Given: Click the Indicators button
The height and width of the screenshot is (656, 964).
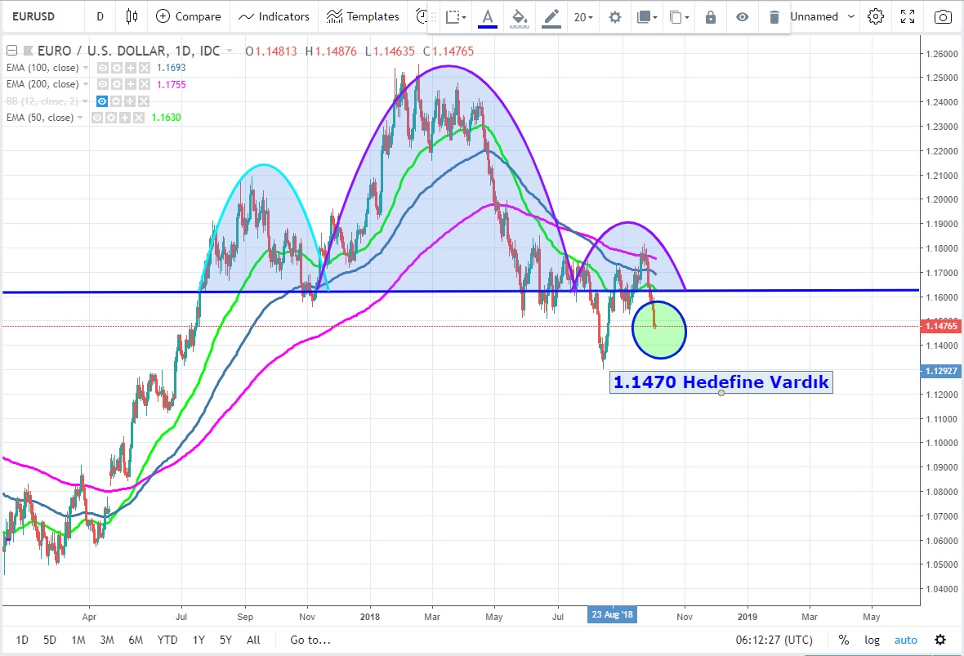Looking at the screenshot, I should 274,16.
